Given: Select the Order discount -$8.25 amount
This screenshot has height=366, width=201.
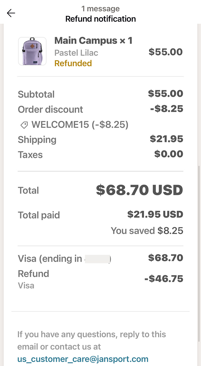Looking at the screenshot, I should click(x=167, y=109).
